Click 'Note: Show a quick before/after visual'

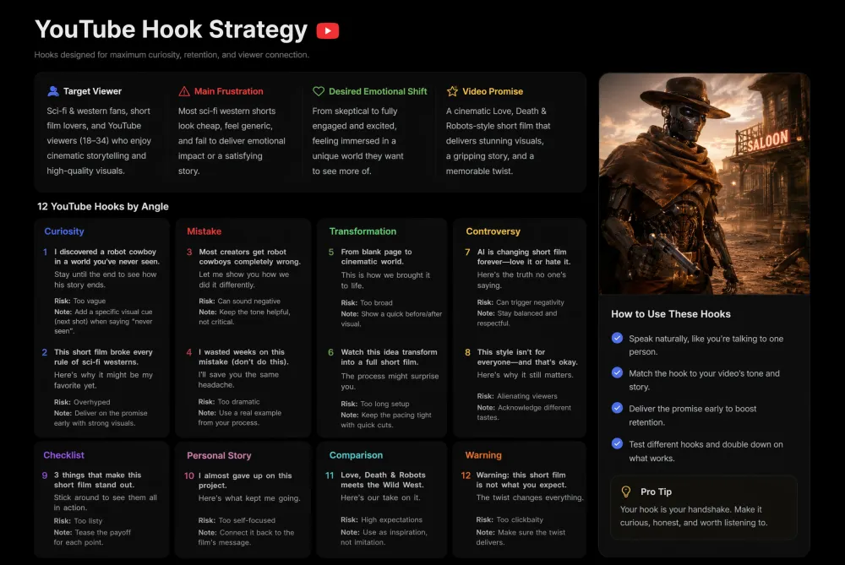[391, 319]
